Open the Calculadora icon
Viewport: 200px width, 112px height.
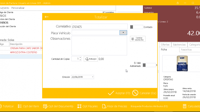[x=184, y=106]
